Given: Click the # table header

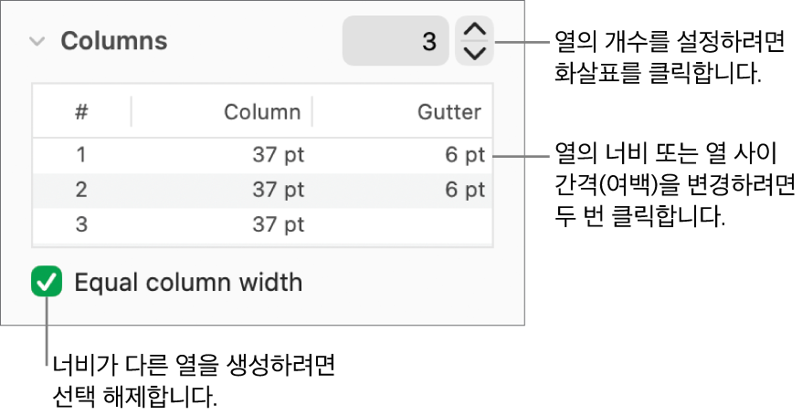Looking at the screenshot, I should [x=81, y=112].
